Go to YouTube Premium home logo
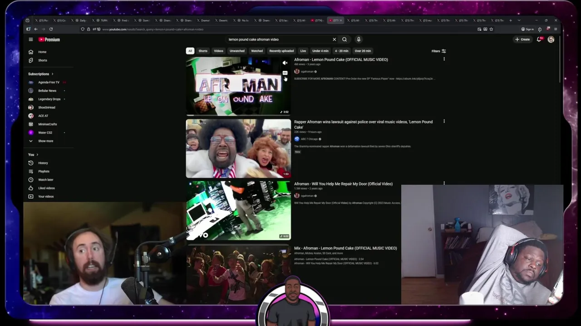 click(49, 39)
